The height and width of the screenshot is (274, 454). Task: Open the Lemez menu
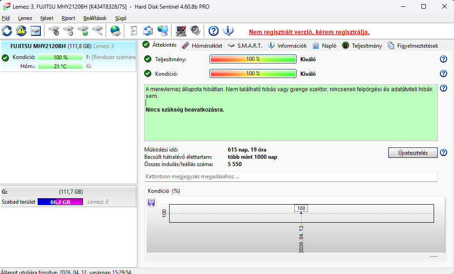(x=25, y=18)
